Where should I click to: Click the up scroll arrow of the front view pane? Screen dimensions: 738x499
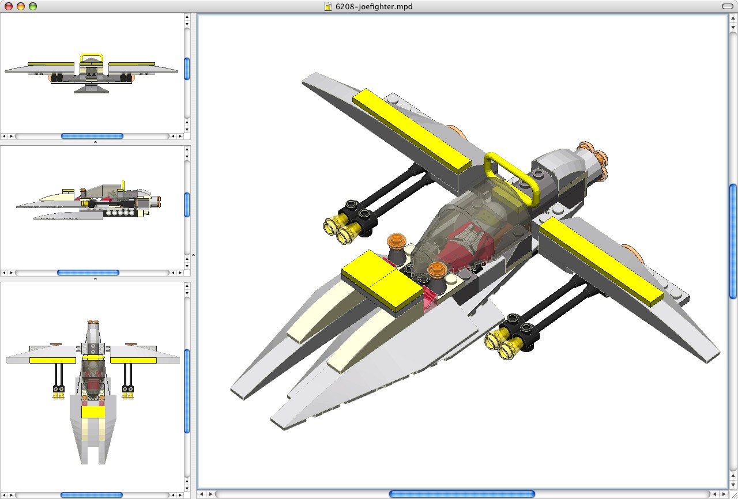[186, 17]
